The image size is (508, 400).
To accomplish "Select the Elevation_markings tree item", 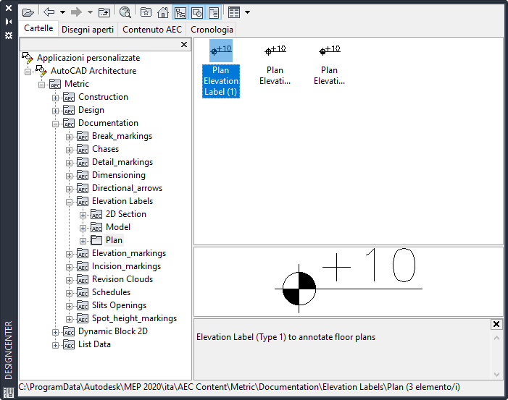I will pyautogui.click(x=129, y=253).
